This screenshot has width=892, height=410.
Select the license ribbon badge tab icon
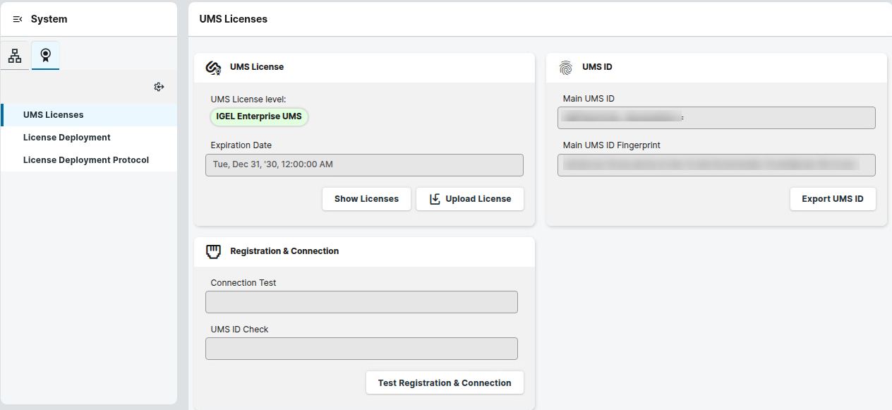pyautogui.click(x=45, y=55)
